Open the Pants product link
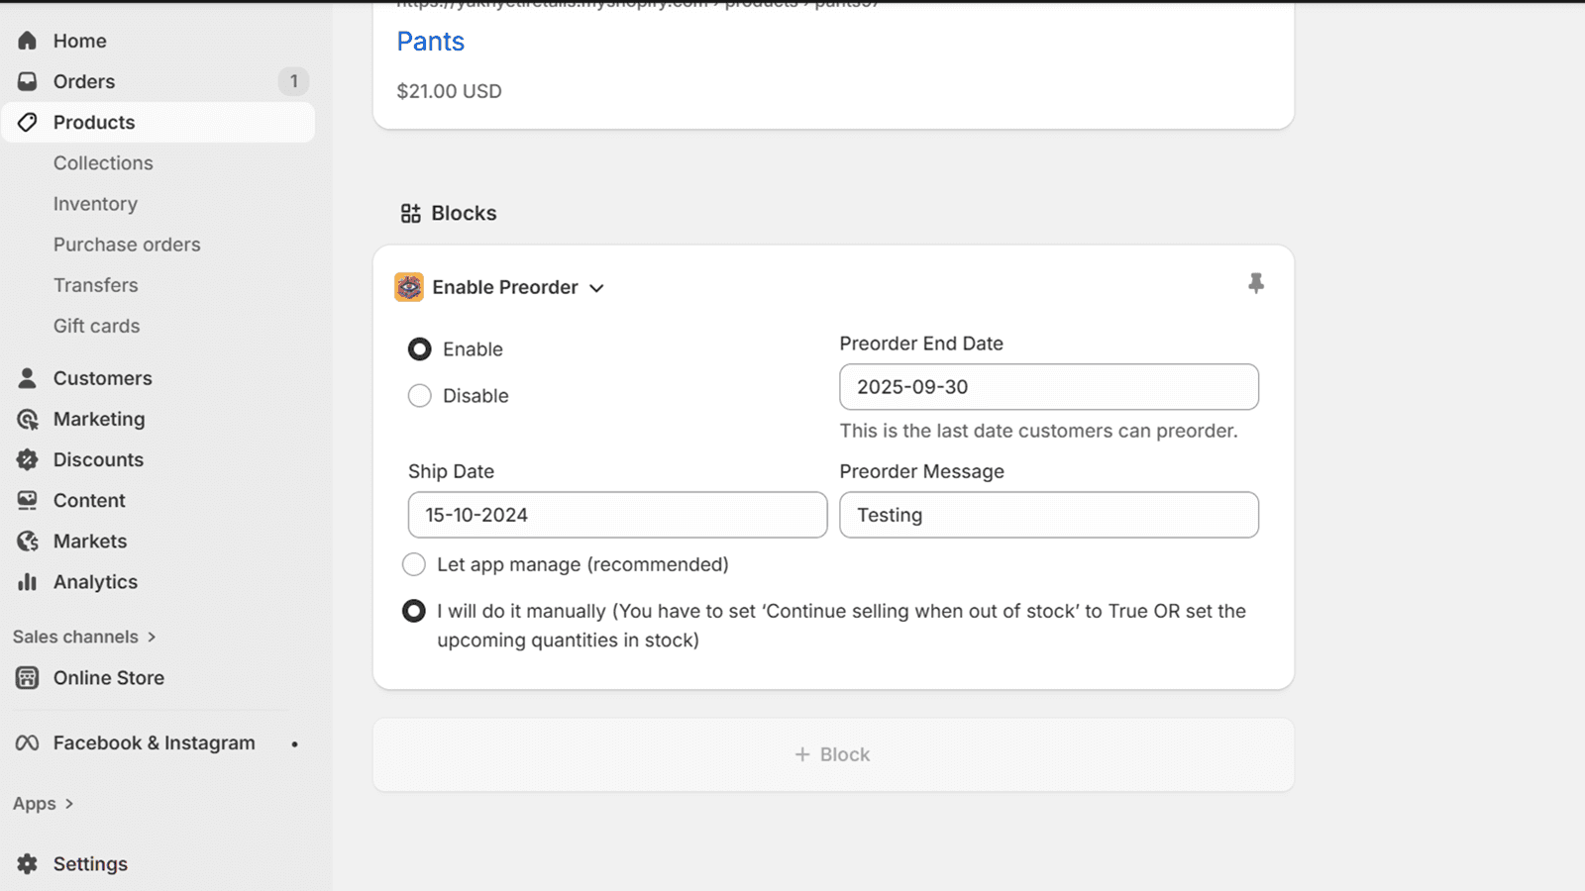Image resolution: width=1585 pixels, height=891 pixels. click(430, 42)
